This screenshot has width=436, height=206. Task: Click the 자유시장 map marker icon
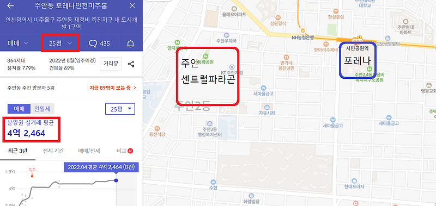267,107
